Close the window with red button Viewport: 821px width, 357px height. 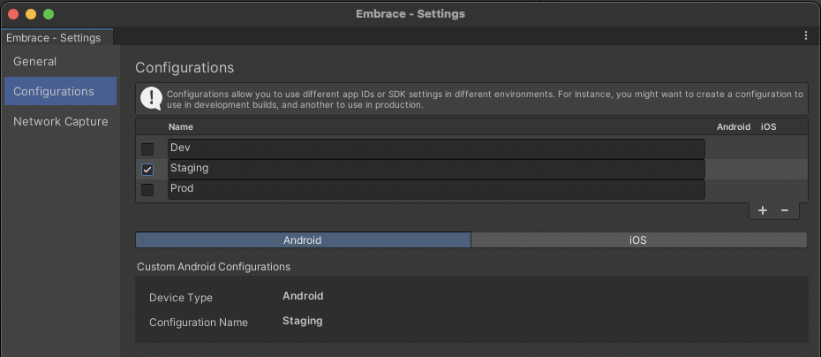(x=13, y=14)
